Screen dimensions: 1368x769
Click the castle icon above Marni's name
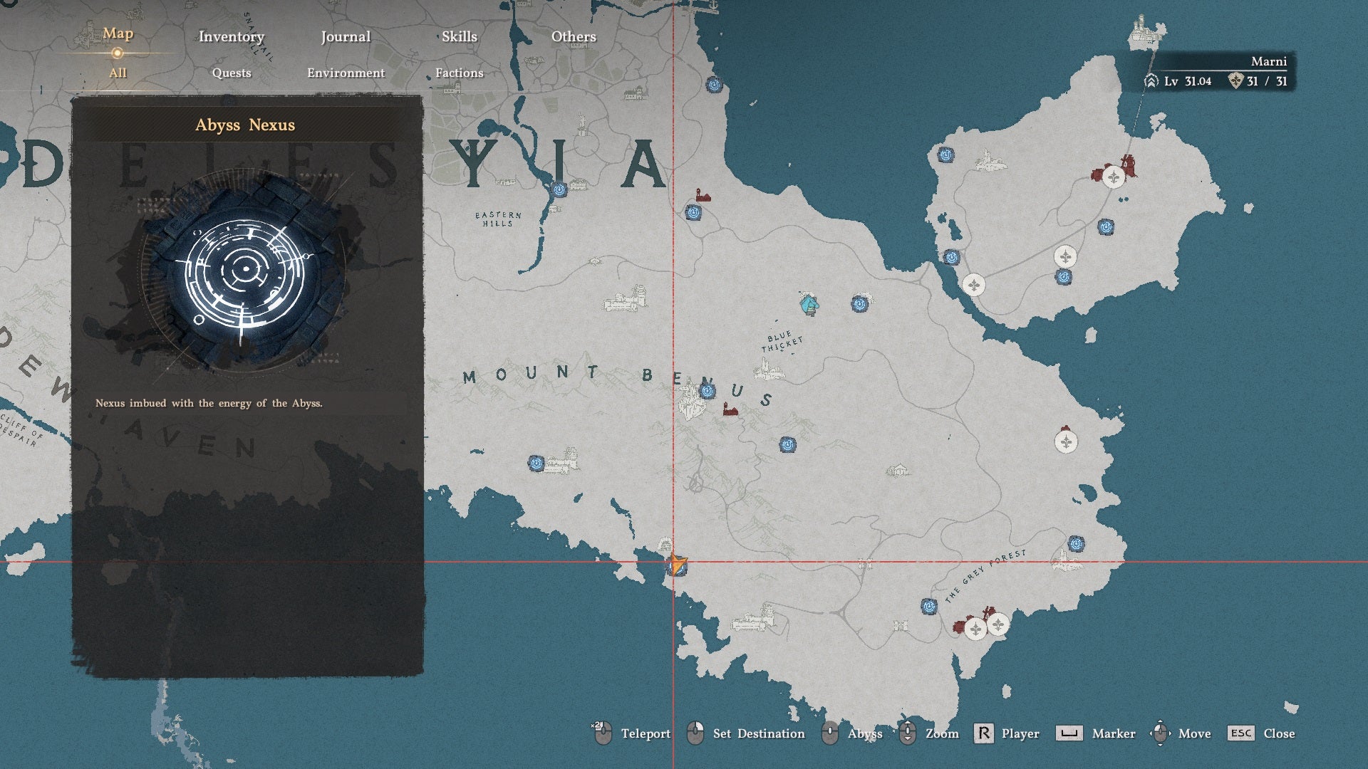(1146, 32)
